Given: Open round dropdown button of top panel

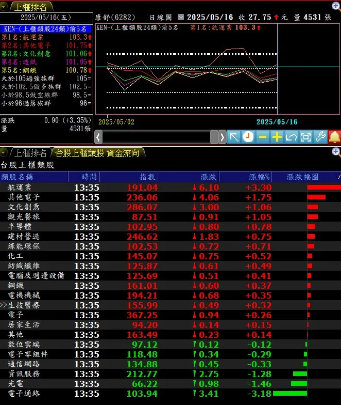Looking at the screenshot, I should point(4,7).
